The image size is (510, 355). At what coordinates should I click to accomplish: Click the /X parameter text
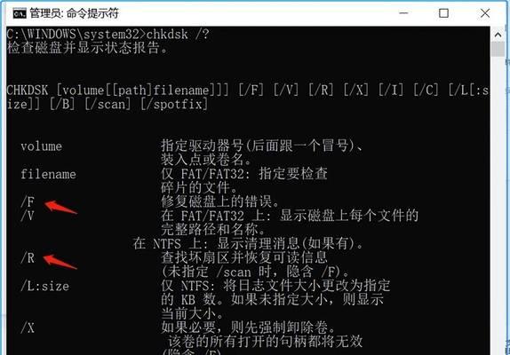[x=28, y=328]
